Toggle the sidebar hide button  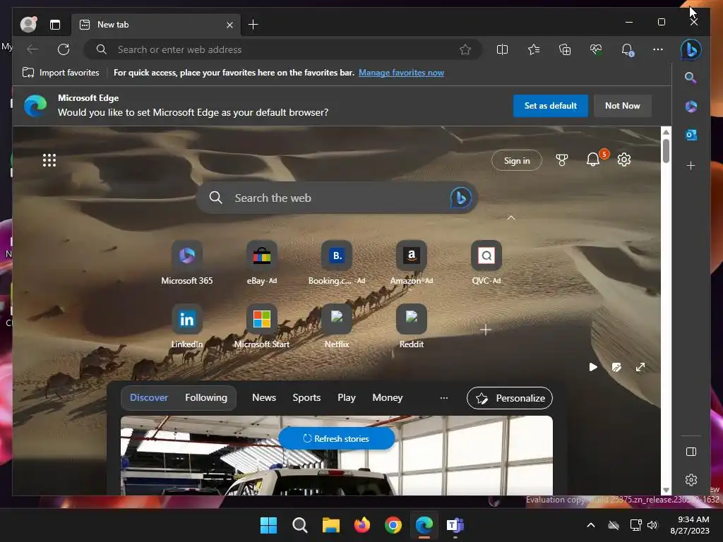[691, 452]
